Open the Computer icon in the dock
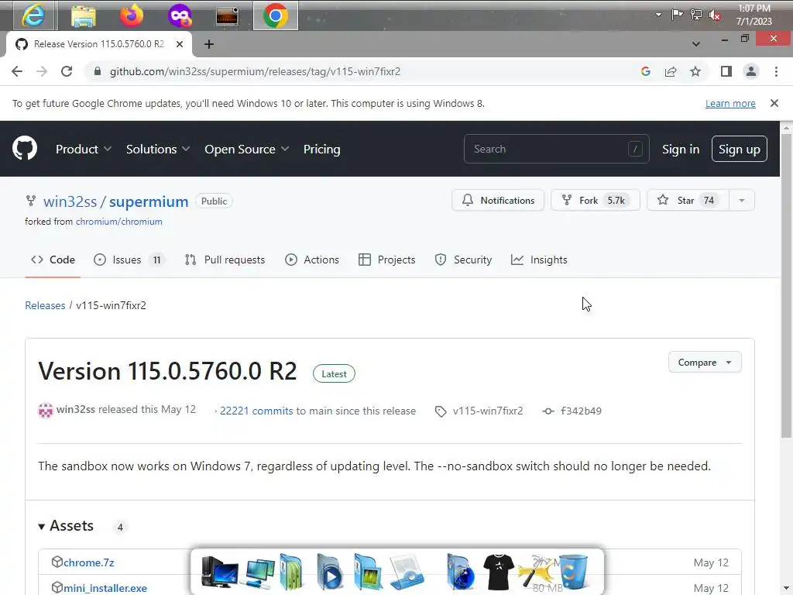Screen dimensions: 793x595 218,572
